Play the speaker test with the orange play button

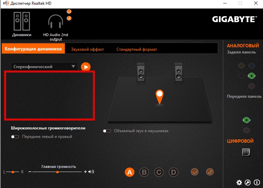pos(86,67)
